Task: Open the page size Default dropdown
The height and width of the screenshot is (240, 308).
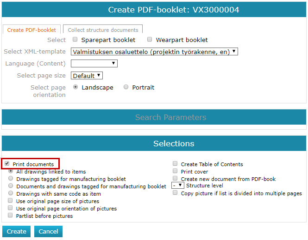Action: [87, 76]
